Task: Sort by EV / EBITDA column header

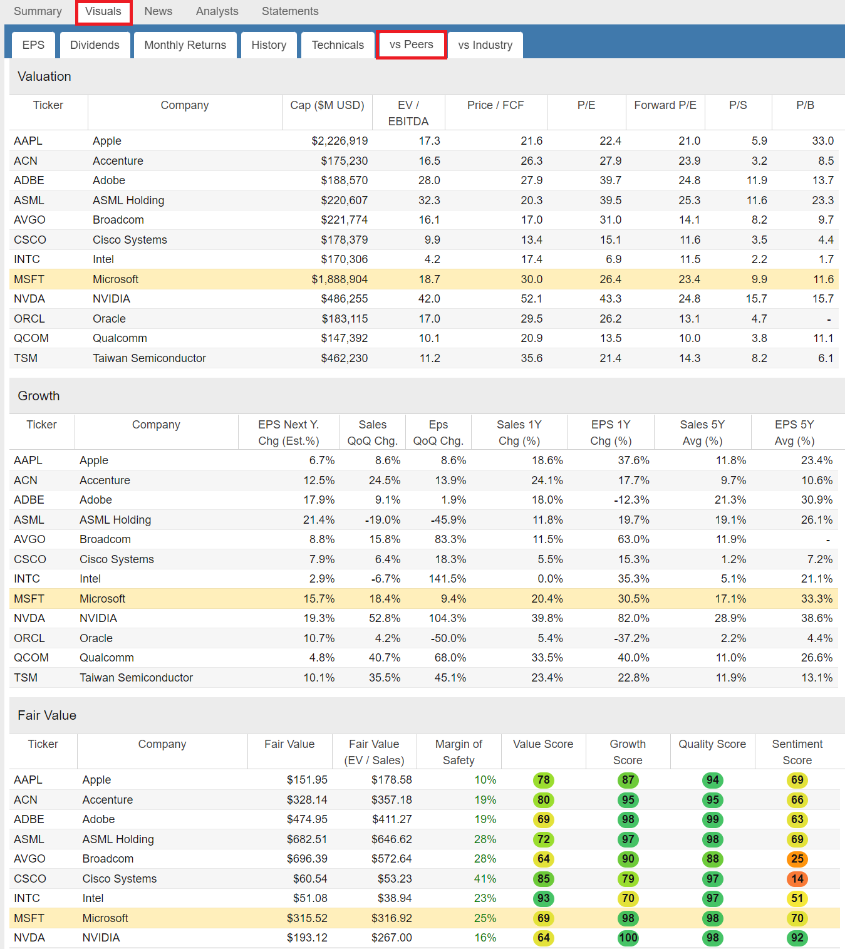Action: (x=408, y=113)
